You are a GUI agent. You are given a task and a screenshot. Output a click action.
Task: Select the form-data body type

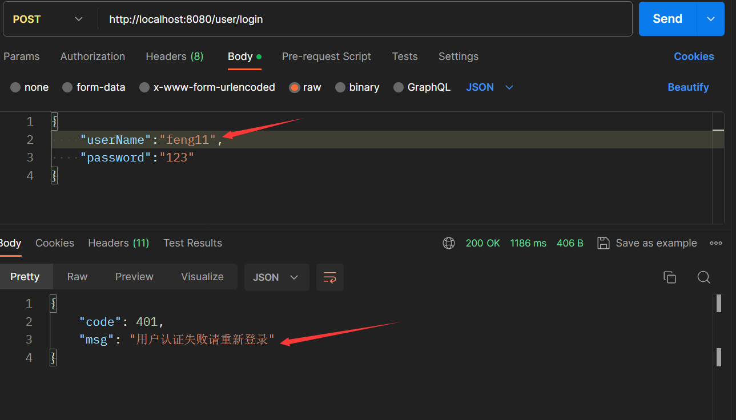point(94,87)
